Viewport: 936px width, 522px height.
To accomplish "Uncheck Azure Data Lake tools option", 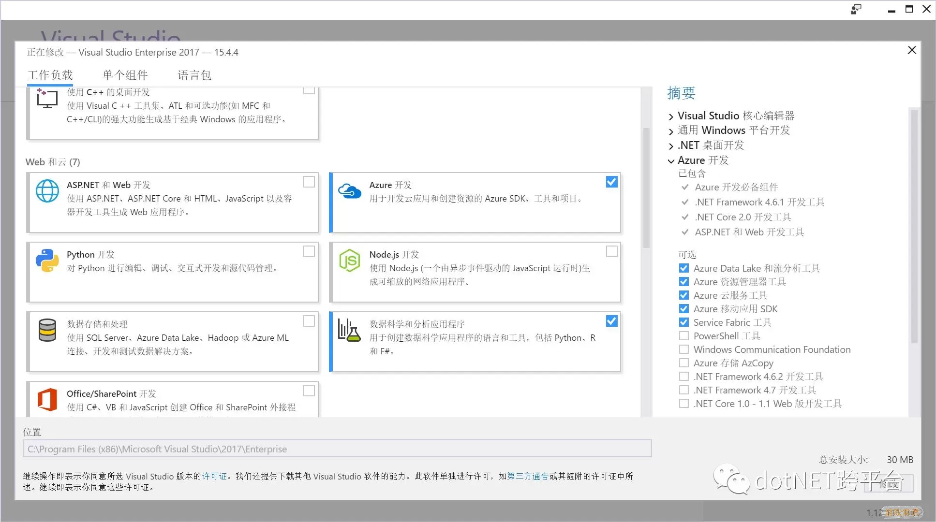I will coord(683,268).
